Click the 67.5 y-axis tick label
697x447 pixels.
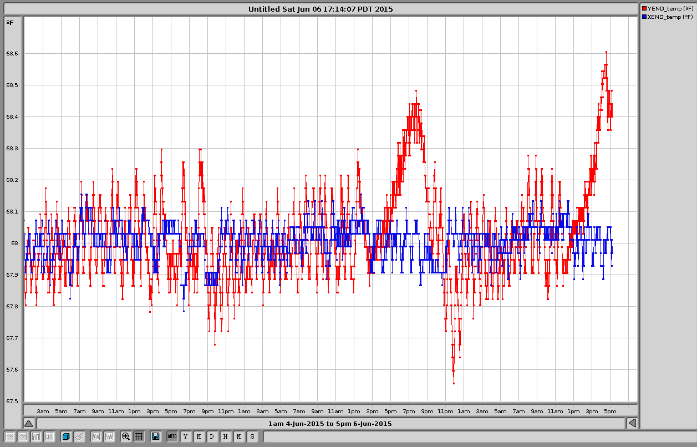12,402
